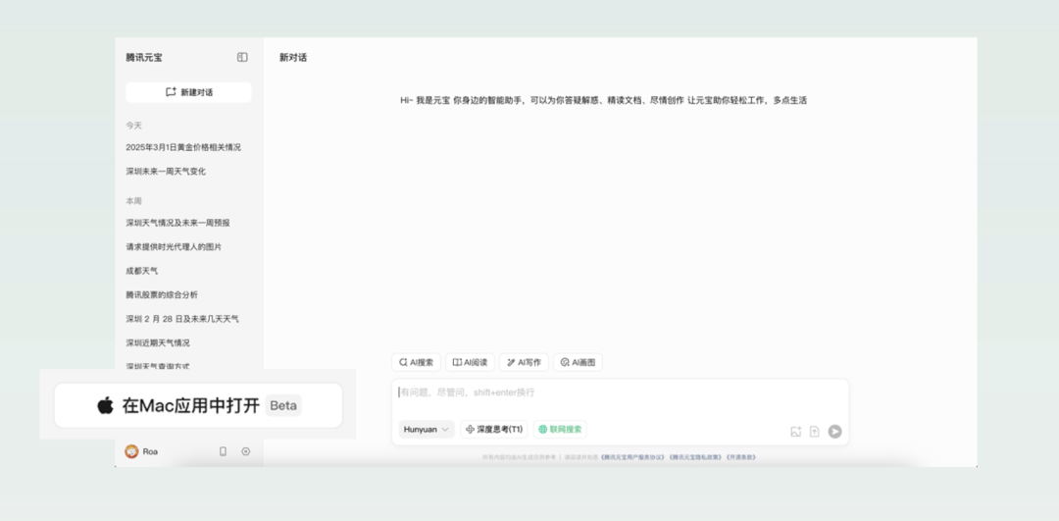
Task: Click the 新建对话 new chat button
Action: [188, 92]
